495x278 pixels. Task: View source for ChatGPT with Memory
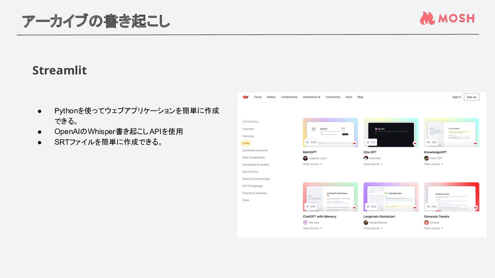pyautogui.click(x=312, y=228)
